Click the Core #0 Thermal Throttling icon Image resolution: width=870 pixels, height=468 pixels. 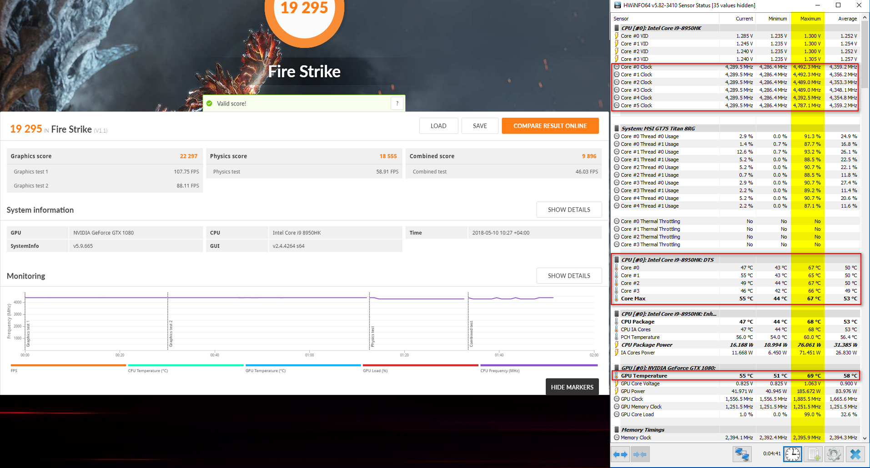point(617,221)
